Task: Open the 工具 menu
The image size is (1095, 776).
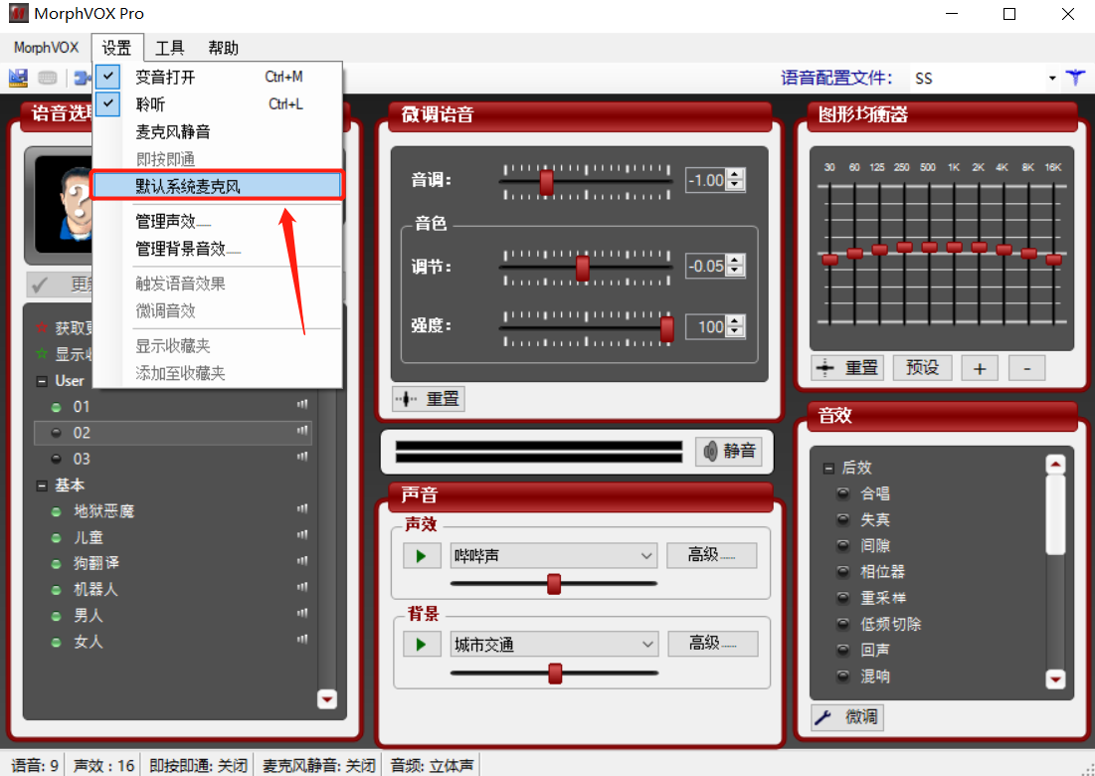Action: point(169,47)
